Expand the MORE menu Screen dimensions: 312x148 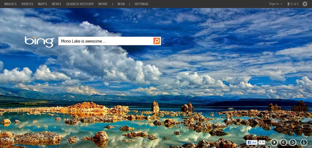[x=103, y=4]
